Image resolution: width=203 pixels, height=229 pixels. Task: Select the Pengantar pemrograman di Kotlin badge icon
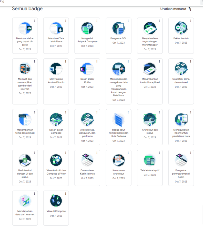pyautogui.click(x=181, y=160)
